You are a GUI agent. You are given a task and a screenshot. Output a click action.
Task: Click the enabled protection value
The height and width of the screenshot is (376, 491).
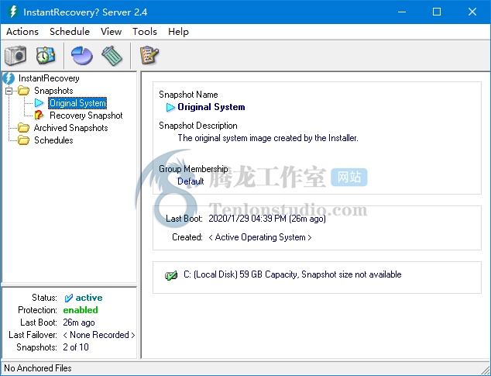coord(81,310)
